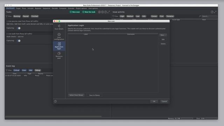The image size is (224, 126).
Task: Sort credentials by Label column
Action: 86,34
